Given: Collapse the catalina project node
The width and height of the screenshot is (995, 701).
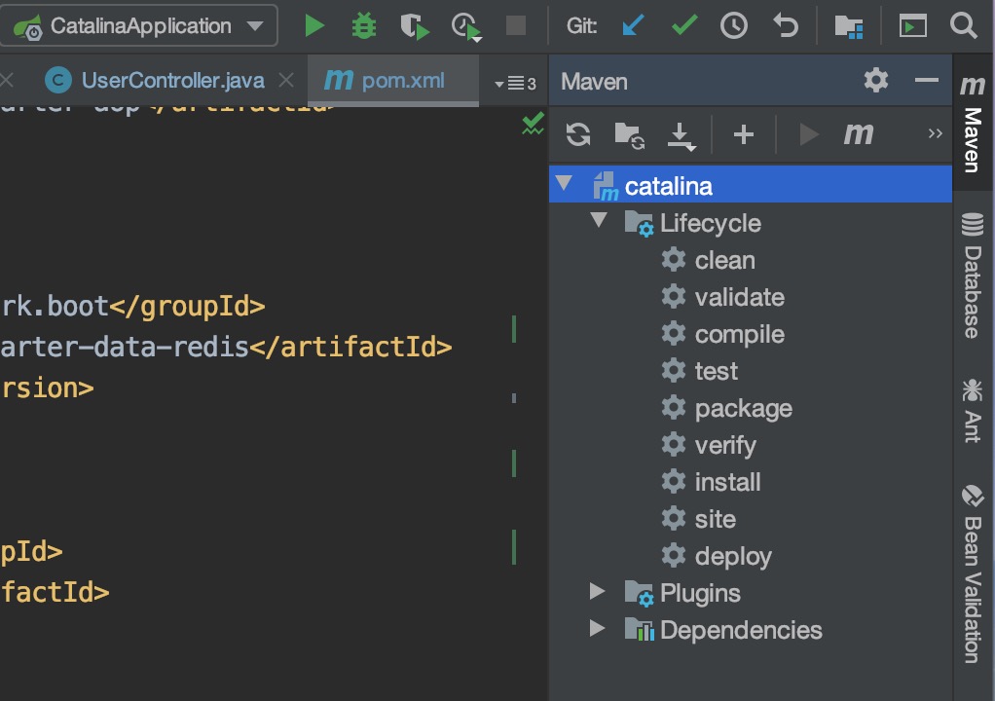Looking at the screenshot, I should [x=564, y=183].
